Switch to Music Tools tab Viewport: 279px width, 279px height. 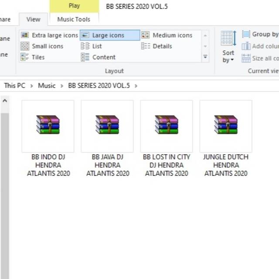[74, 19]
